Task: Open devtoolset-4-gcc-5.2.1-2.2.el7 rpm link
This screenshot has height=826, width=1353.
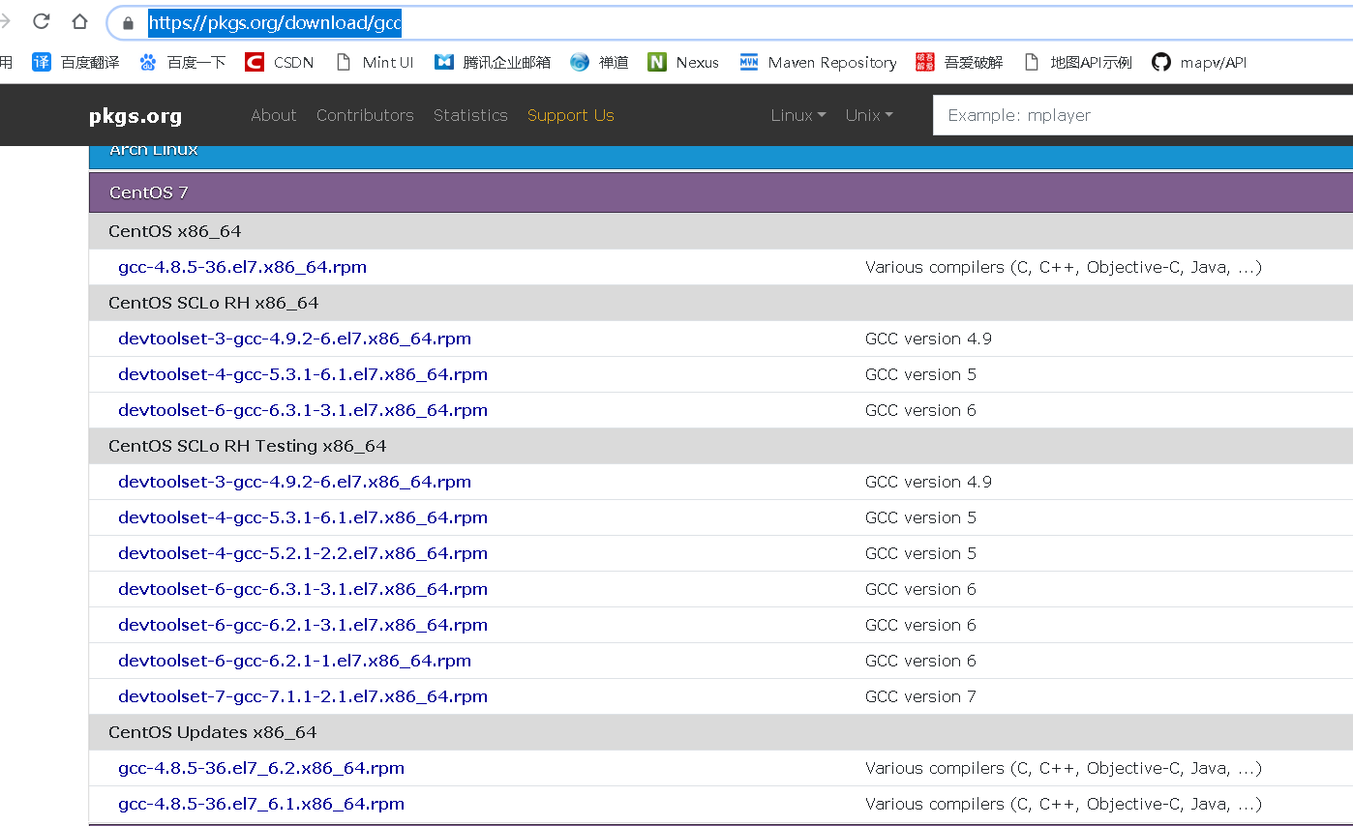Action: [303, 553]
